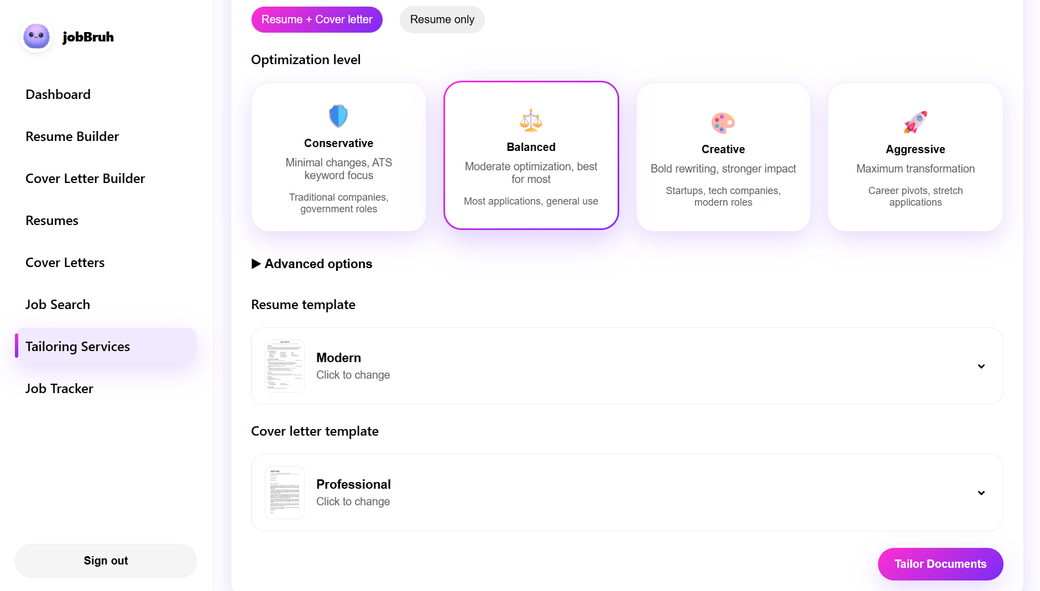The width and height of the screenshot is (1040, 591).
Task: Open the Job Search sidebar item
Action: (58, 305)
